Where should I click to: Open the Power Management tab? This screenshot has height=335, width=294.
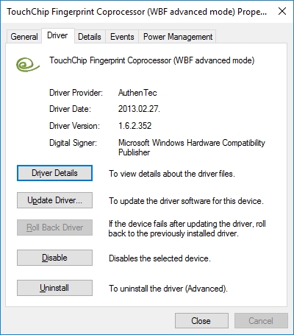click(178, 37)
